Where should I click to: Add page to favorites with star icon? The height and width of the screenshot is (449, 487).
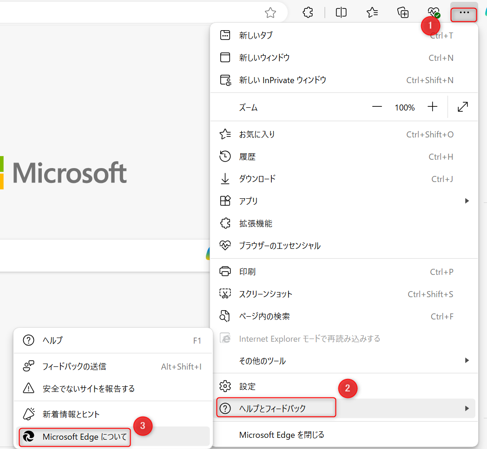(x=270, y=13)
